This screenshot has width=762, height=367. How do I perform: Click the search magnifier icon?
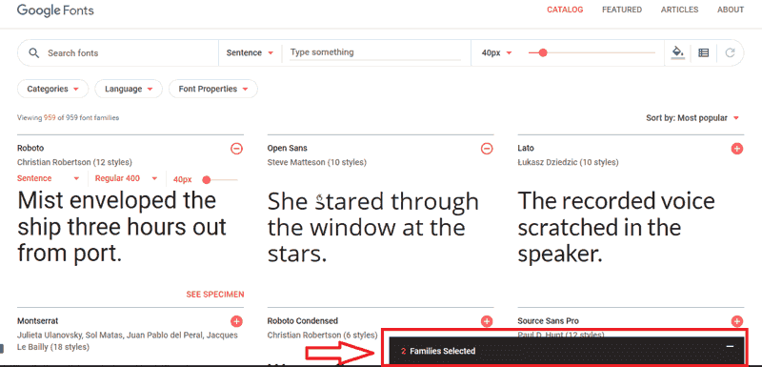pyautogui.click(x=33, y=53)
